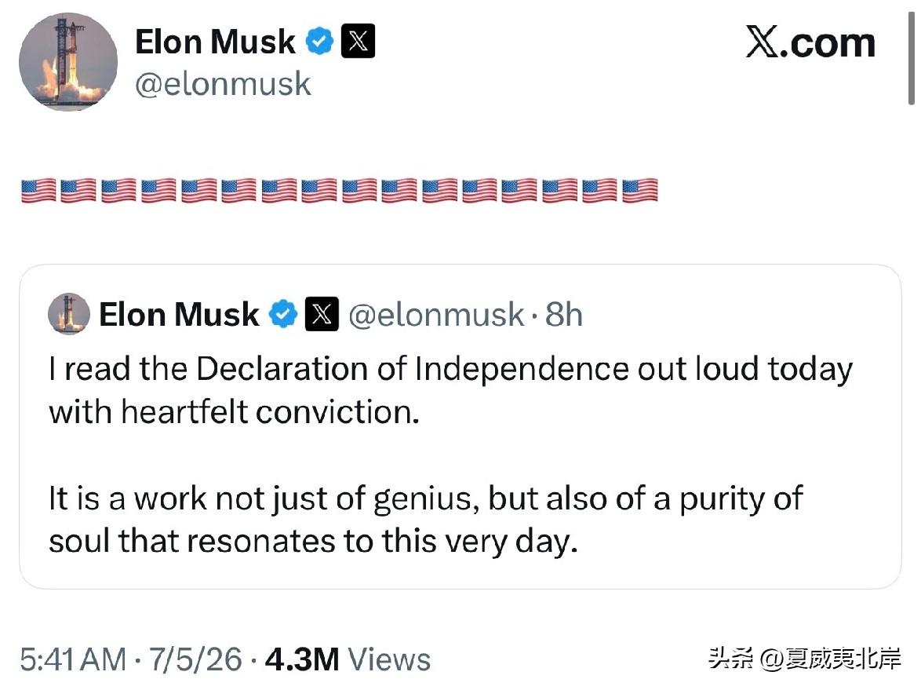921x690 pixels.
Task: Open Elon Musk's rocket launch profile picture
Action: tap(68, 62)
